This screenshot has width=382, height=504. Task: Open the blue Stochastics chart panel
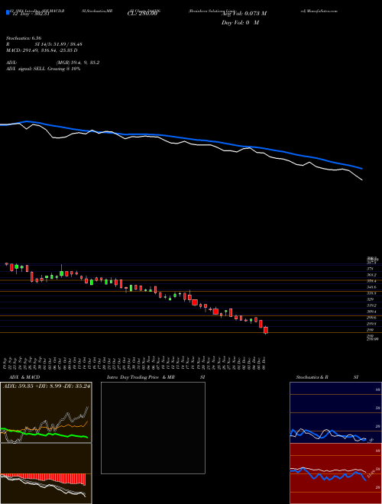tap(335, 412)
